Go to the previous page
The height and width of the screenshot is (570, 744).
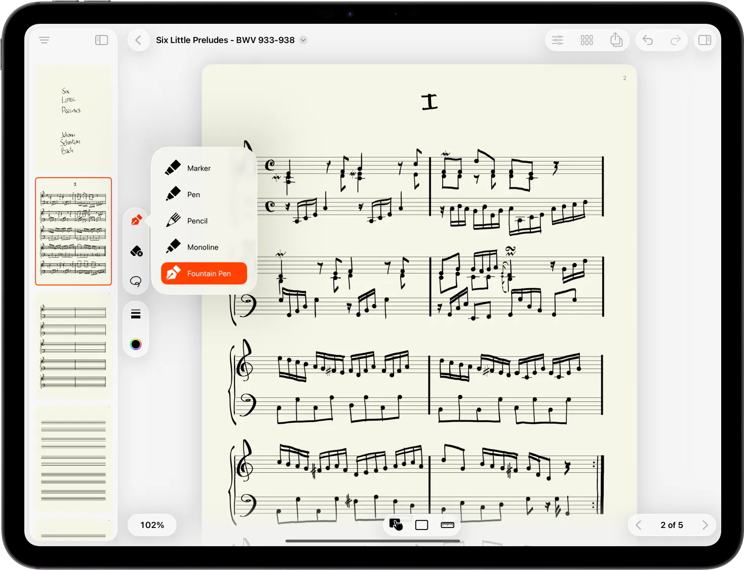click(639, 525)
